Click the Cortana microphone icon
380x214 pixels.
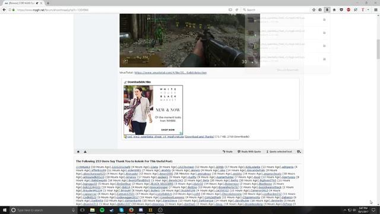point(74,210)
